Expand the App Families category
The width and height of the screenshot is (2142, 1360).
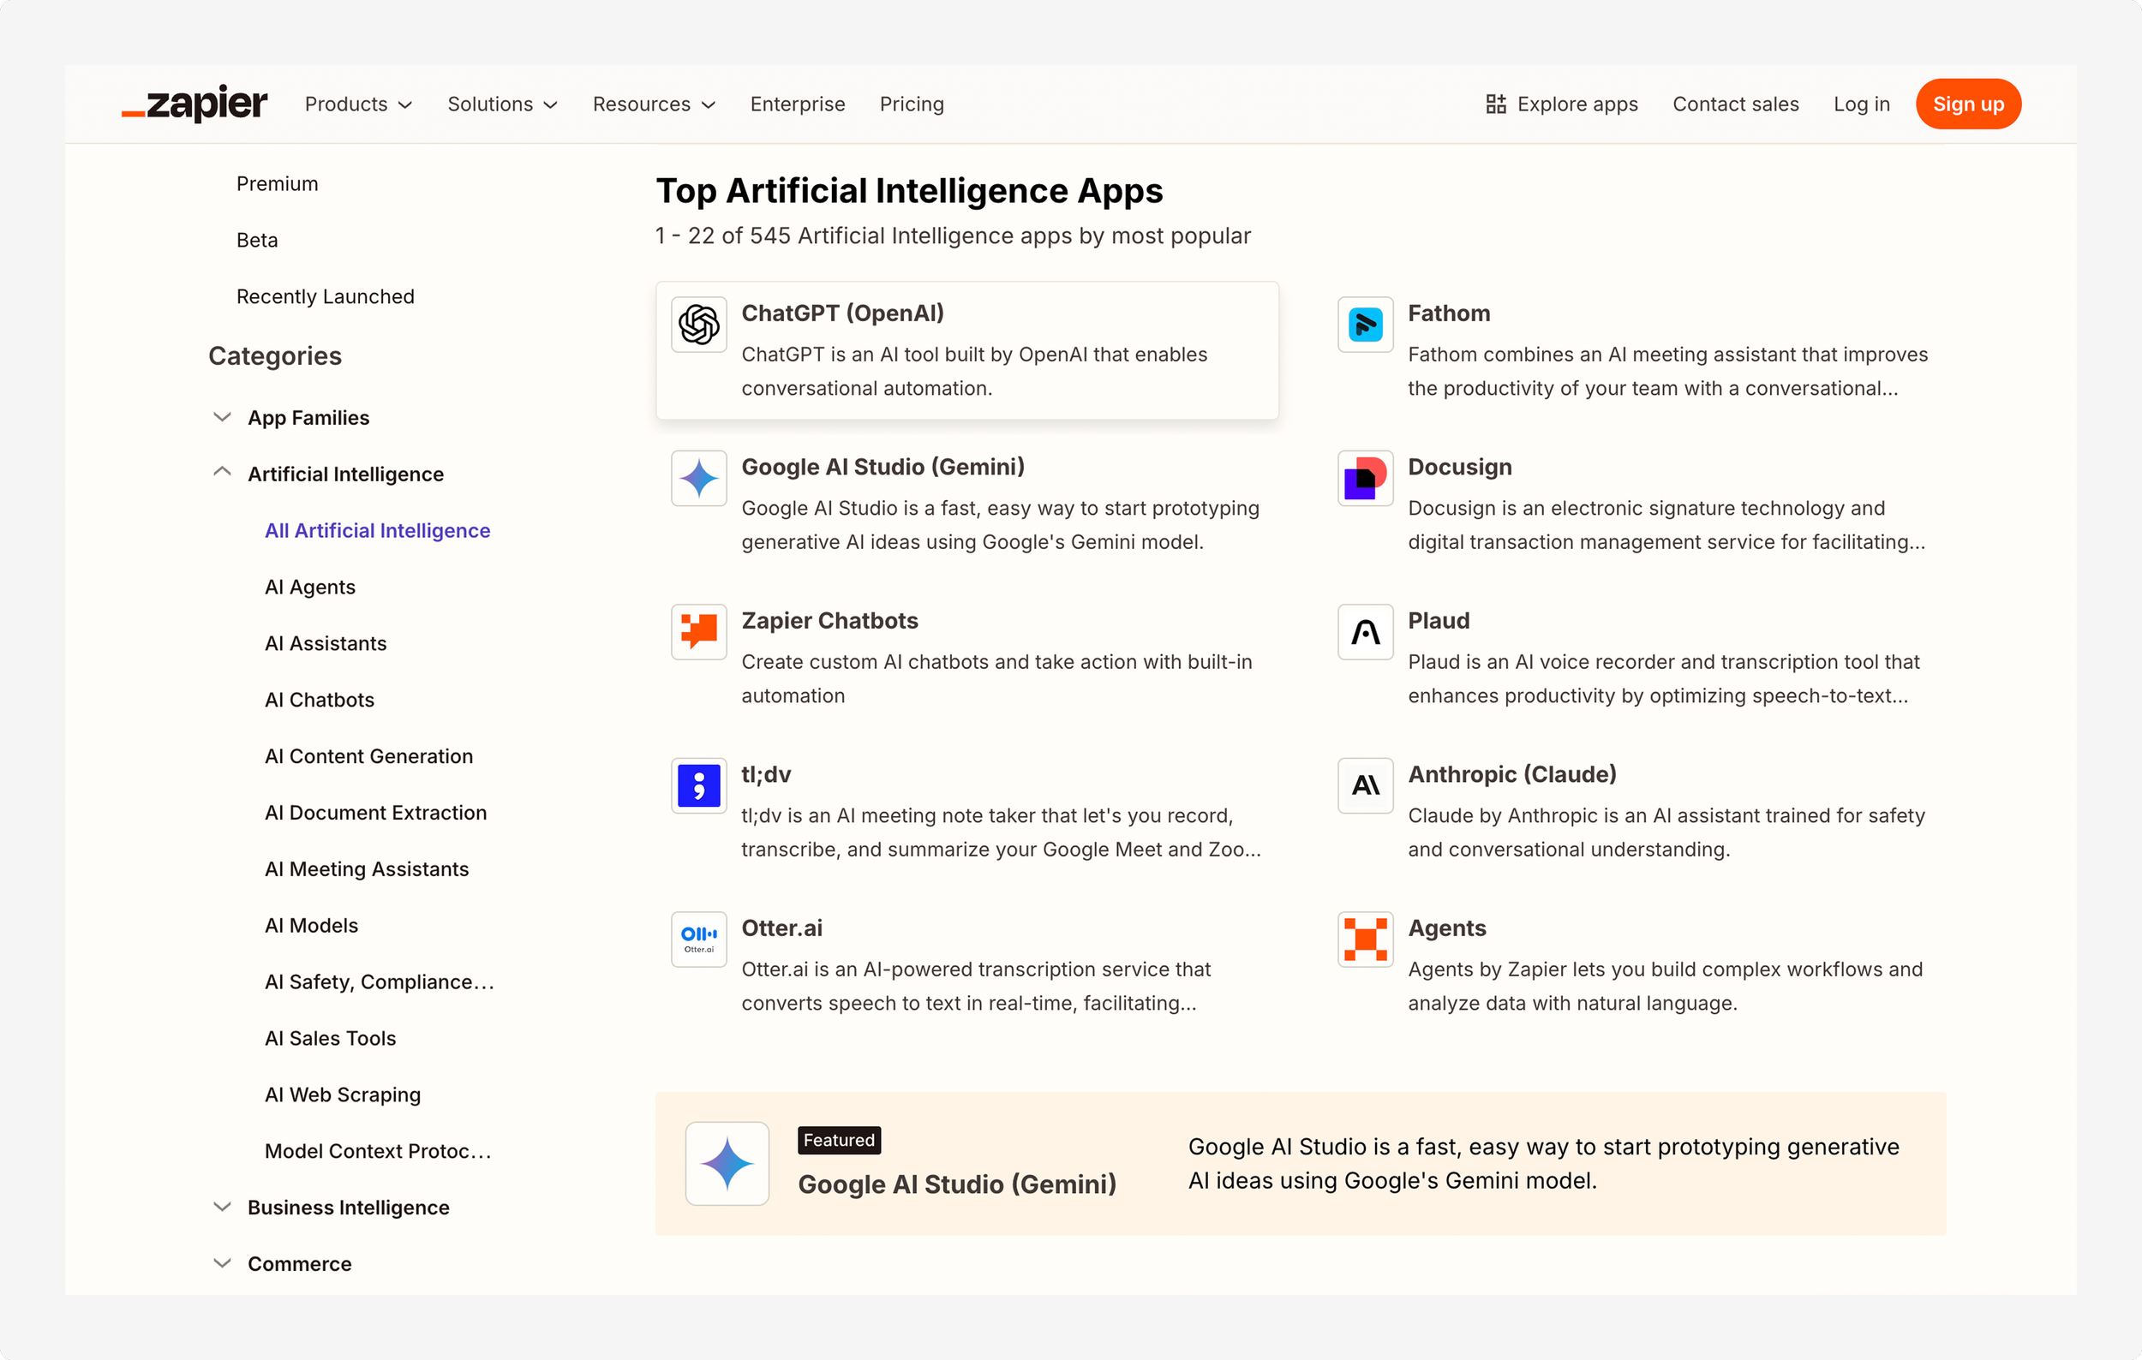[223, 418]
